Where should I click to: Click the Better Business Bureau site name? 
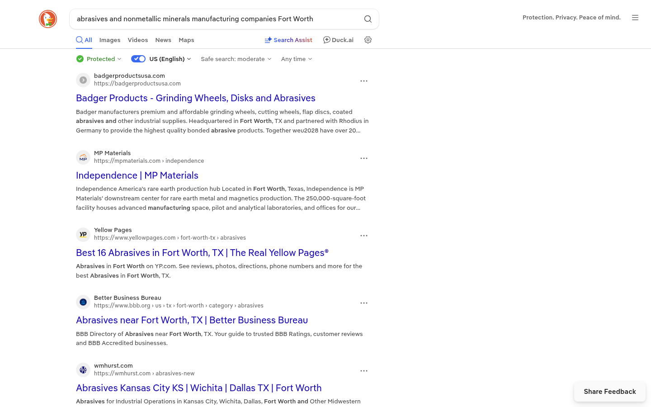coord(127,298)
